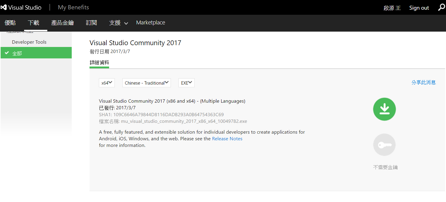Click the 已發行: 2017/3/7 line

pyautogui.click(x=117, y=108)
